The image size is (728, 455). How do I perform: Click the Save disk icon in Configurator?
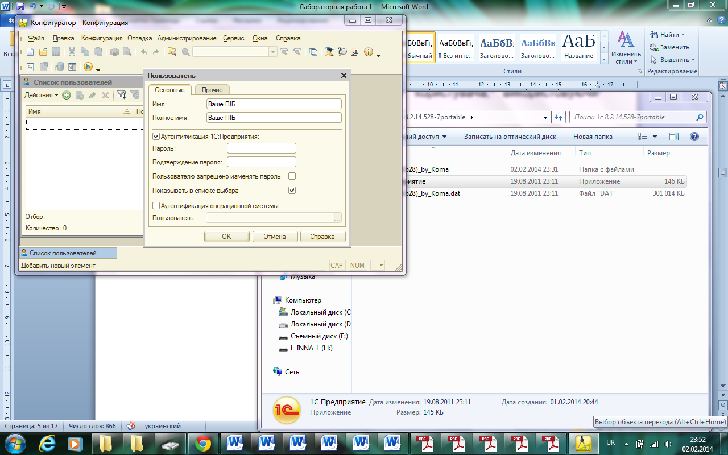pyautogui.click(x=56, y=52)
